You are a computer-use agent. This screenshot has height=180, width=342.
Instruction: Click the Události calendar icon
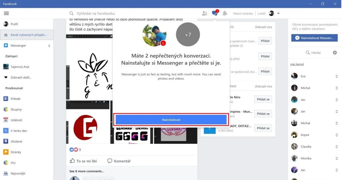[6, 120]
